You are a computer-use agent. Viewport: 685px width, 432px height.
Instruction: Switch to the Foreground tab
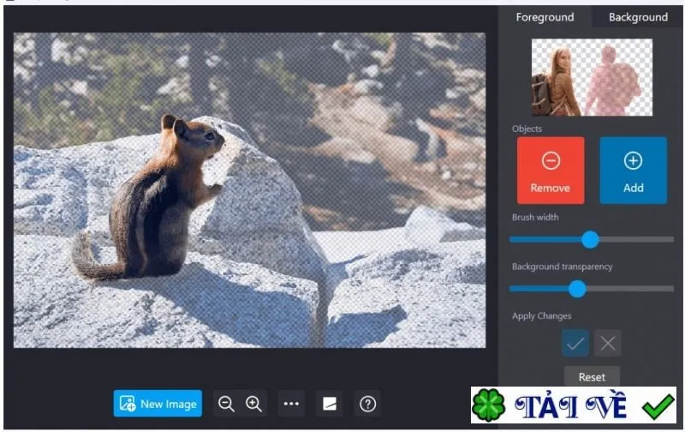coord(545,17)
